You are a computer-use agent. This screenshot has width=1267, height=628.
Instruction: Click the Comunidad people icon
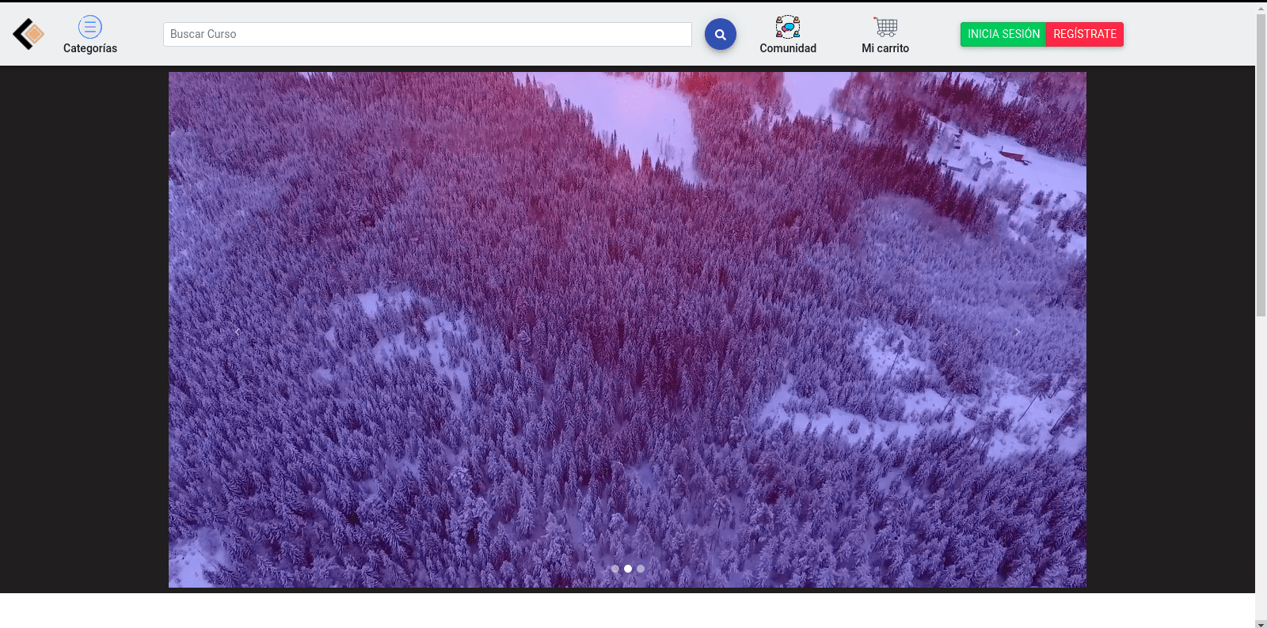[x=787, y=27]
